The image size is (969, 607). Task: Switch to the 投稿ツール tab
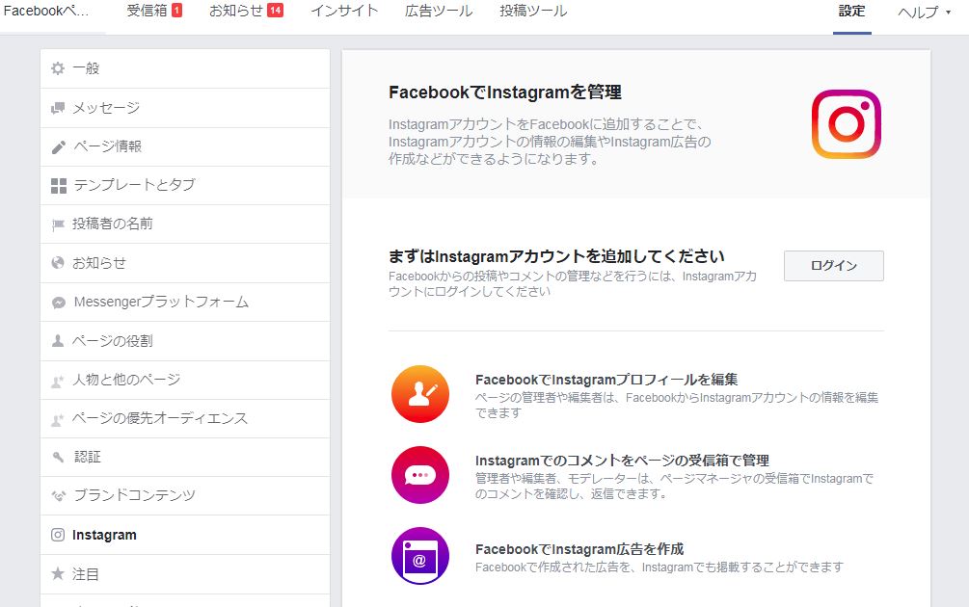pyautogui.click(x=533, y=11)
